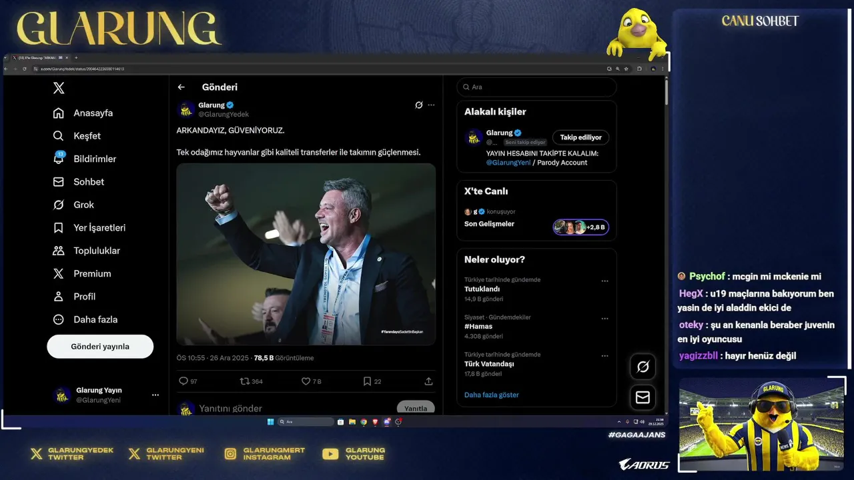Open File Explorer on the taskbar

click(352, 421)
